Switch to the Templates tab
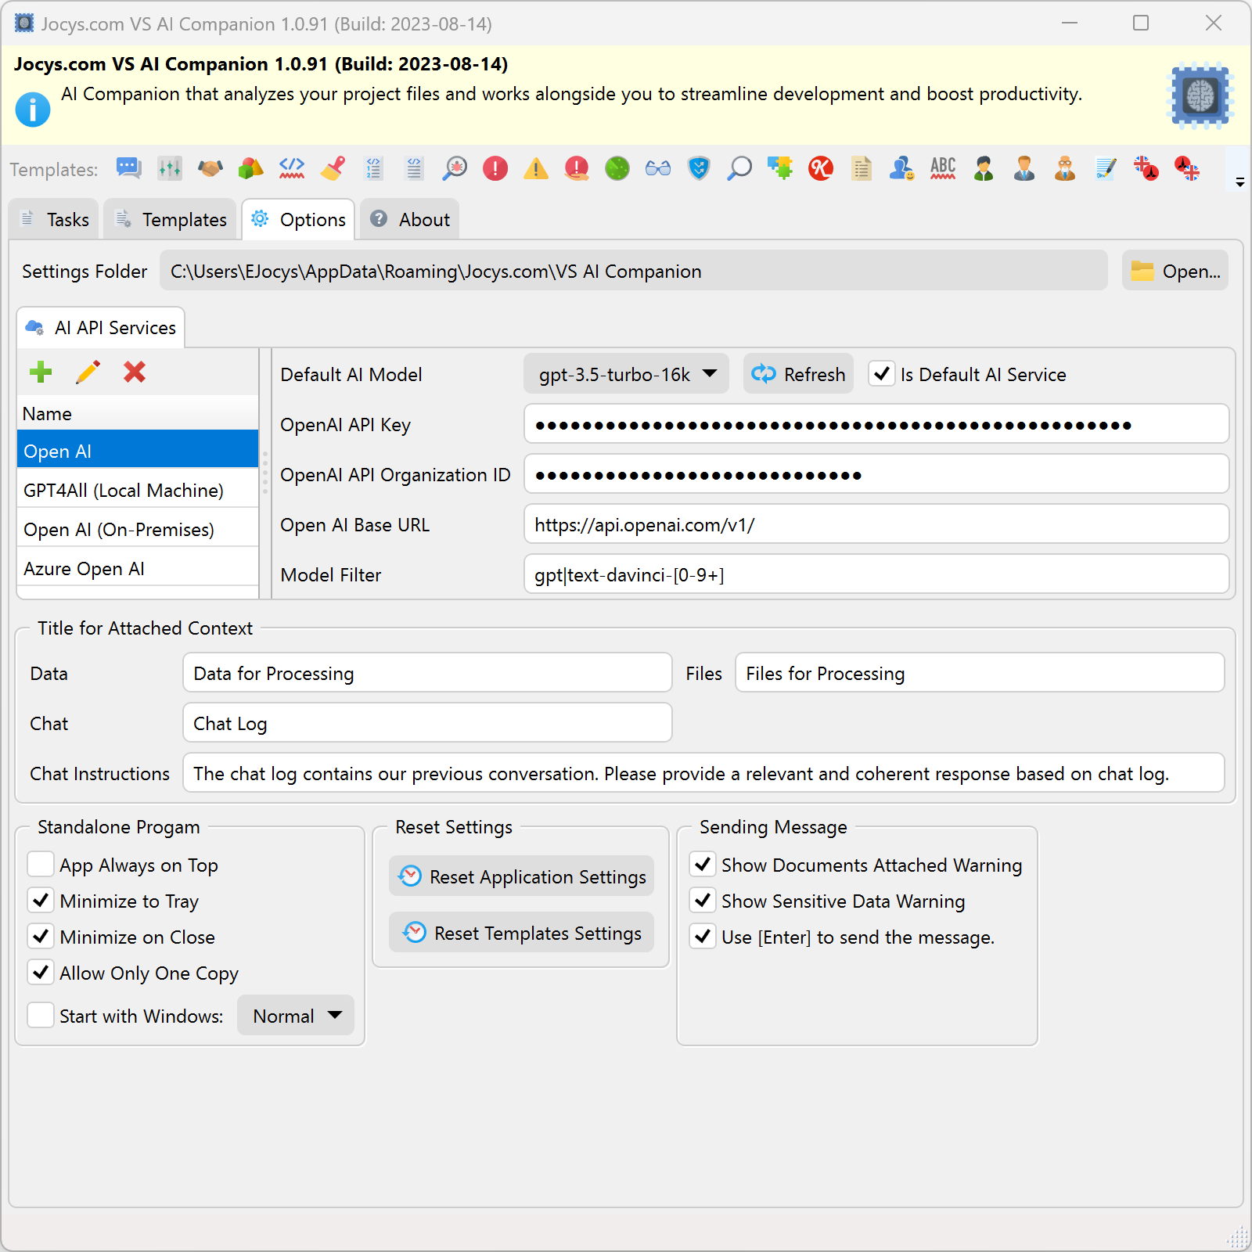The width and height of the screenshot is (1252, 1252). 169,219
